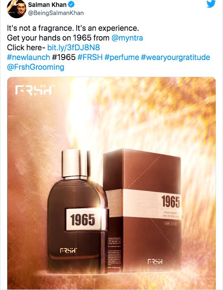
Task: Open the #perfume hashtag
Action: coord(121,57)
